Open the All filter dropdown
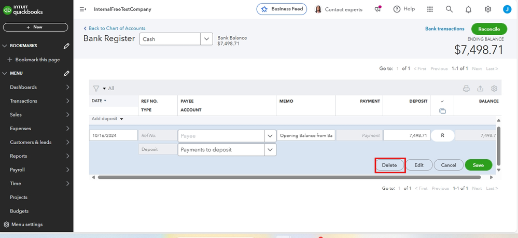Screen dimensions: 518x238 108,88
